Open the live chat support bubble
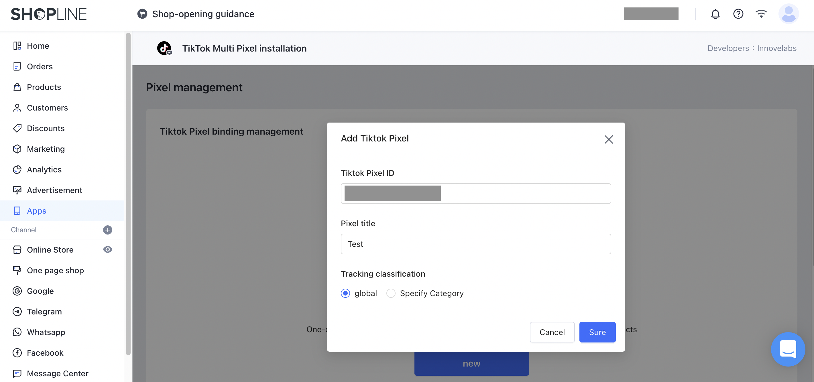 [788, 349]
